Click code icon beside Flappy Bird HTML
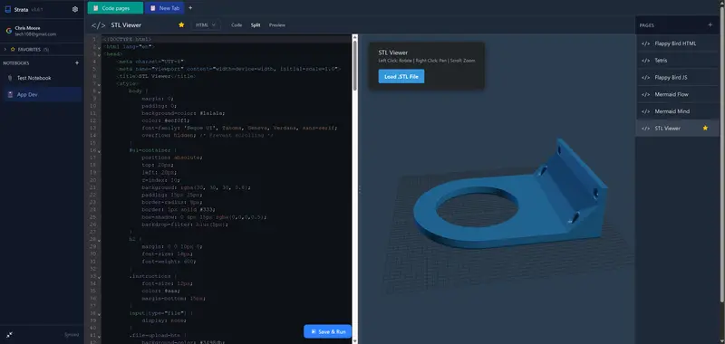 (x=645, y=43)
